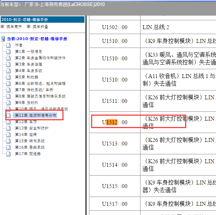Click the page icon for 第16章 悬架系统
Viewport: 216px width, 215px height.
[x=9, y=147]
